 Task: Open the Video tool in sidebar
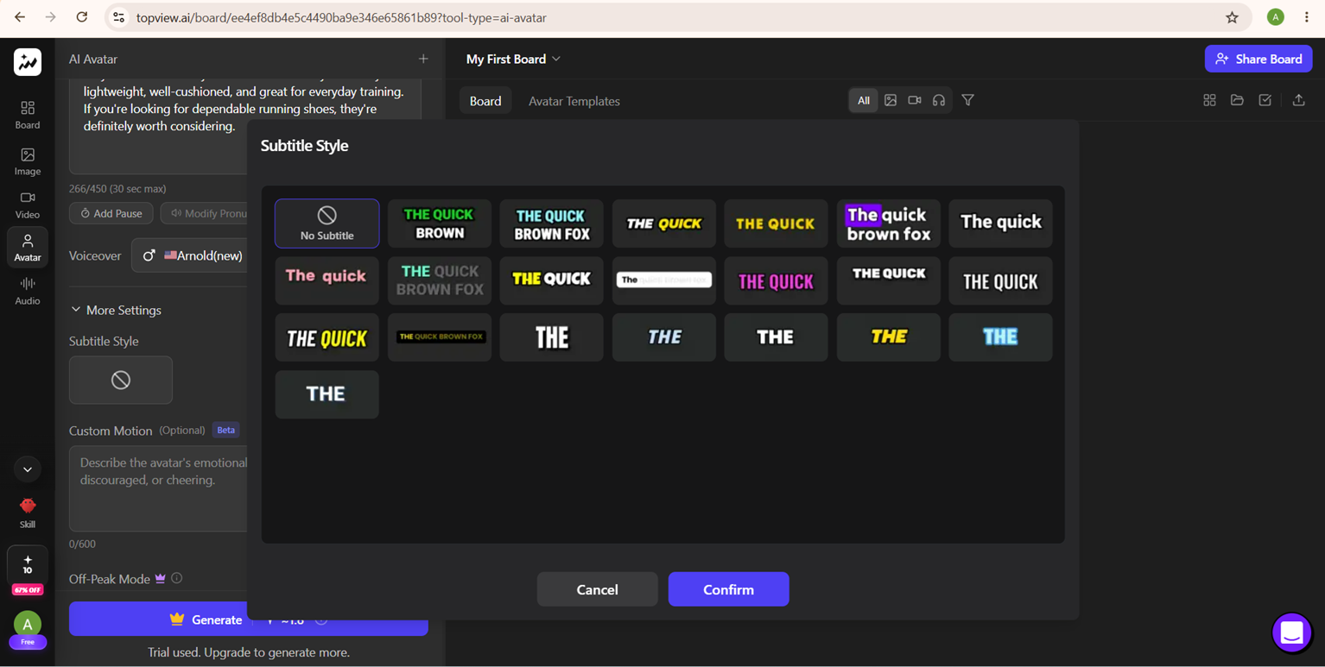28,205
